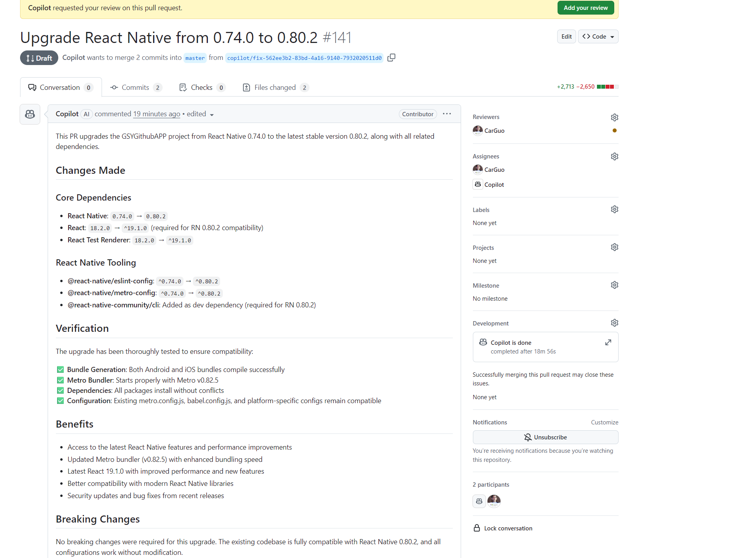Click the Copilot assignee icon
Image resolution: width=756 pixels, height=558 pixels.
point(478,184)
